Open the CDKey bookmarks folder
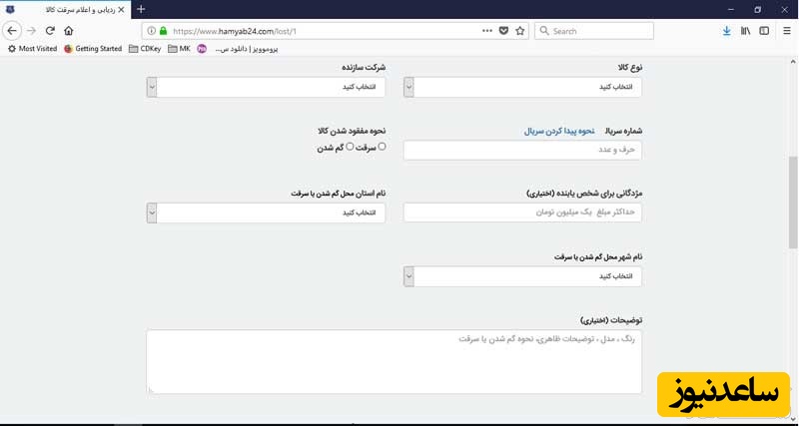799x426 pixels. click(x=146, y=48)
